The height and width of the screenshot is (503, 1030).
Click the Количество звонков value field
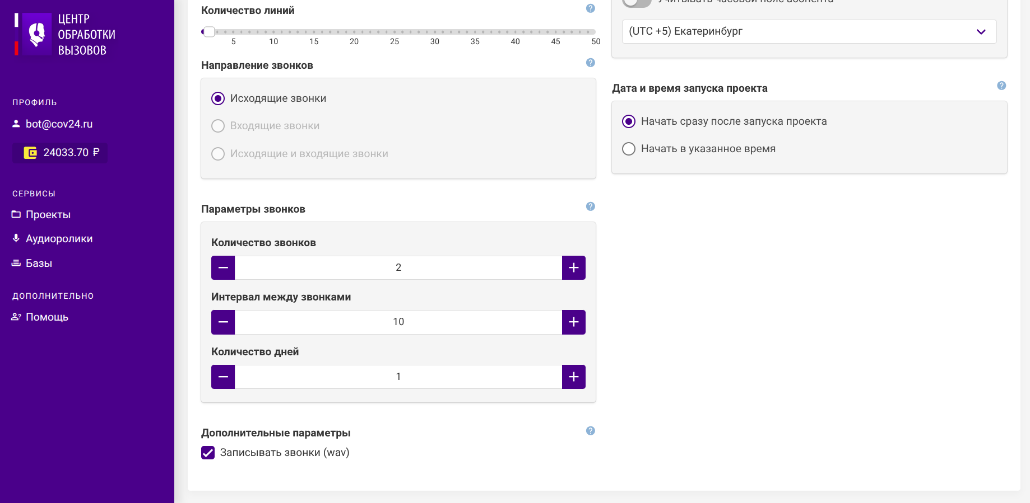[398, 267]
